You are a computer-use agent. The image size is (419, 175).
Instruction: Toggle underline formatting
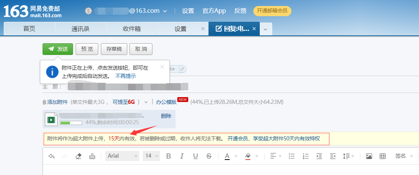195,156
